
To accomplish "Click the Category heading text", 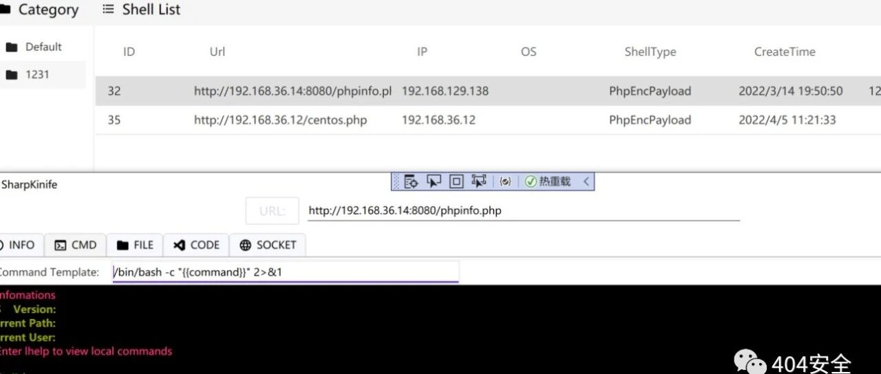I will pyautogui.click(x=48, y=10).
